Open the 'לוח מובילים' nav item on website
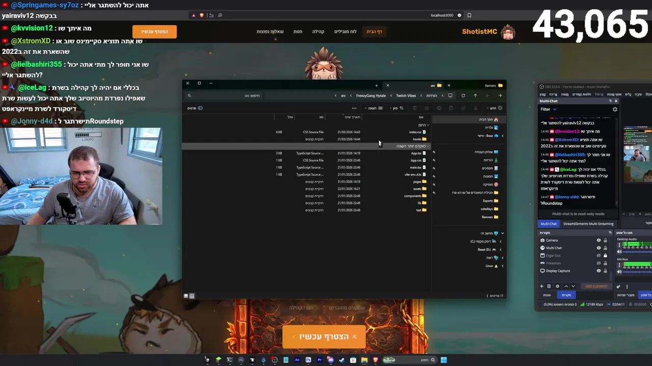The width and height of the screenshot is (652, 366). pyautogui.click(x=345, y=32)
